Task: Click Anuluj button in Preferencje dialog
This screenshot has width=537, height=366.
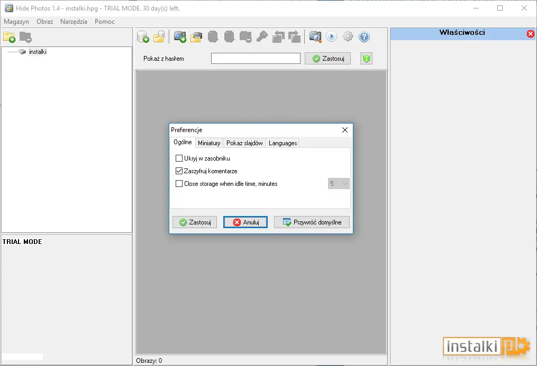Action: tap(245, 222)
